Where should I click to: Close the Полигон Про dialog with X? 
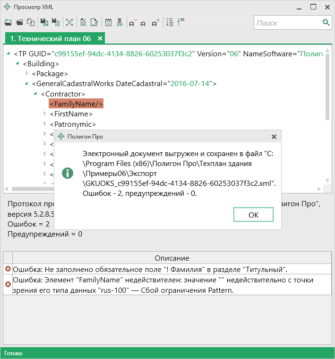click(x=274, y=137)
